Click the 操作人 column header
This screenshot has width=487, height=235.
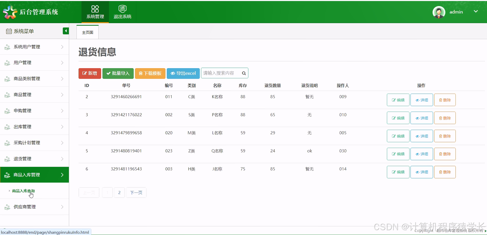tap(343, 85)
